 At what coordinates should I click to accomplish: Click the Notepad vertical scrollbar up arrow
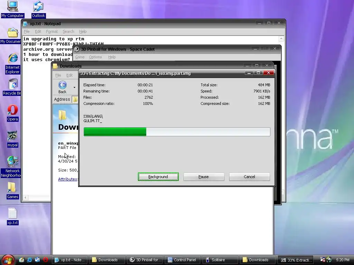click(x=281, y=39)
